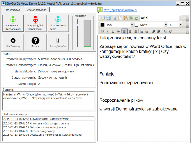Switch to the Podstawowe tab

point(13,10)
